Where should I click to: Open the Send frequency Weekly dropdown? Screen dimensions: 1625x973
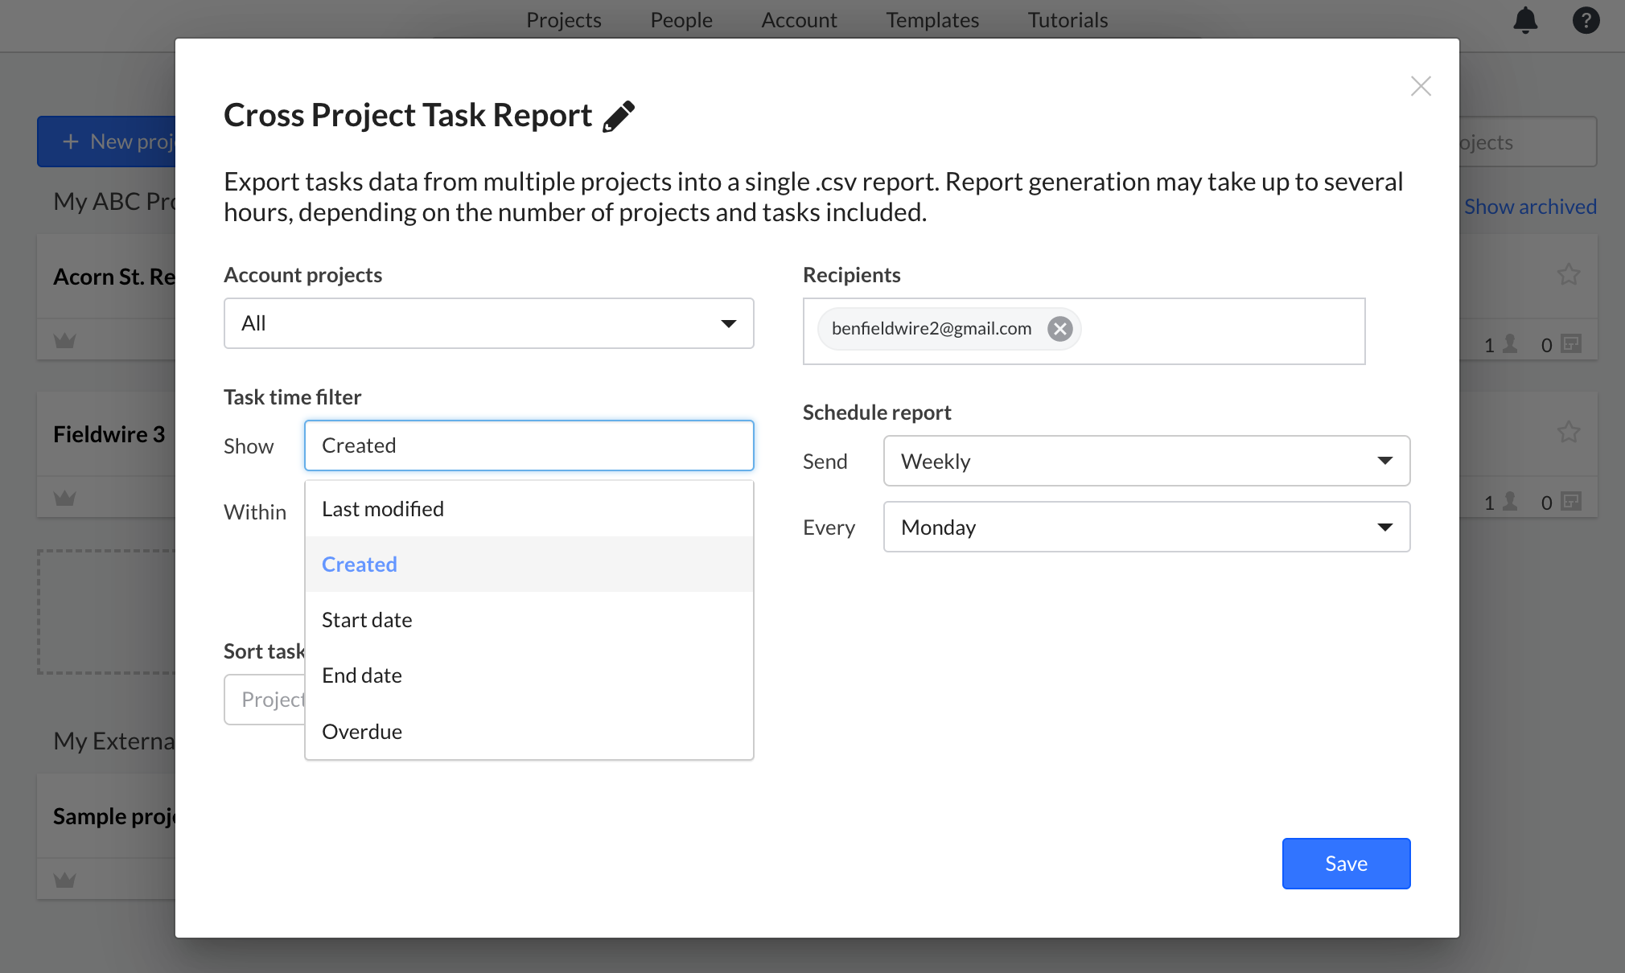(1146, 461)
